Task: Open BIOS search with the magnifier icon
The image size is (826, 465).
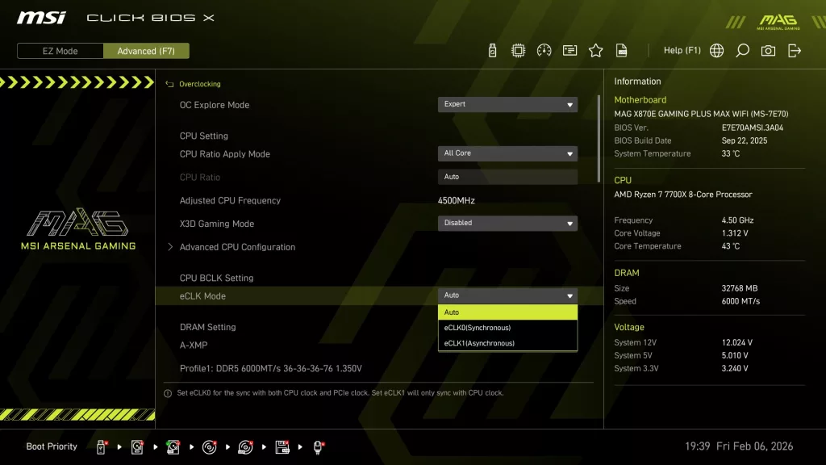Action: (742, 50)
